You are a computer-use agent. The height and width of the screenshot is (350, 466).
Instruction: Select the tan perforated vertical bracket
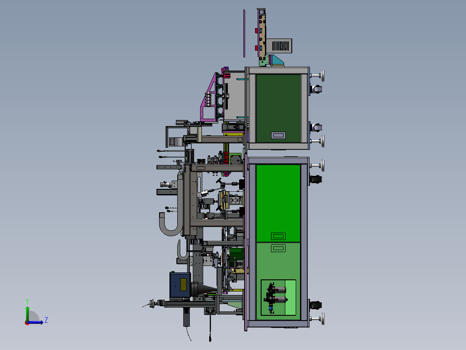click(262, 37)
